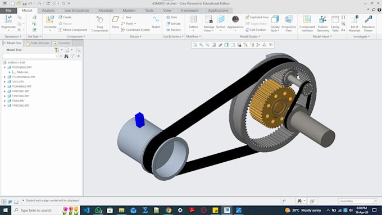Switch to the Live Simulation tab
The width and height of the screenshot is (382, 215).
(x=76, y=11)
